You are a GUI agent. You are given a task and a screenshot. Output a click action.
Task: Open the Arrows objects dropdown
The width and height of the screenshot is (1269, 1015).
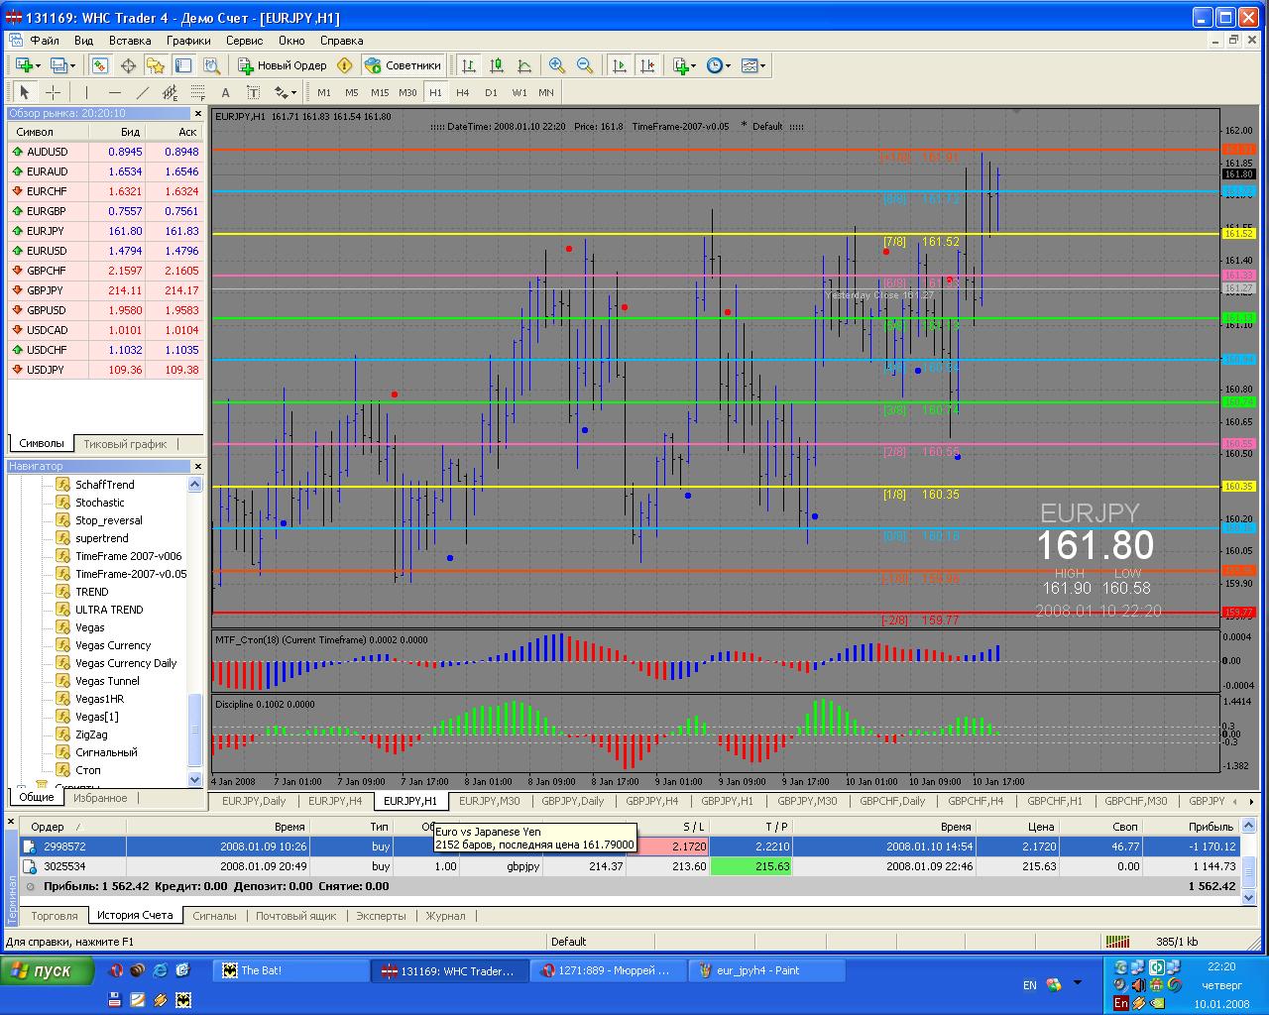[x=286, y=92]
